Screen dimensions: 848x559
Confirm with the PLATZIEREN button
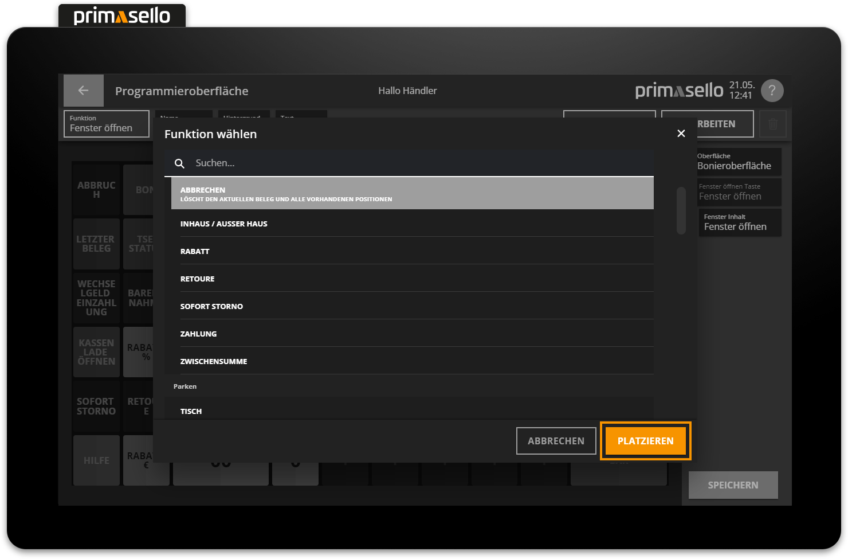(x=645, y=440)
